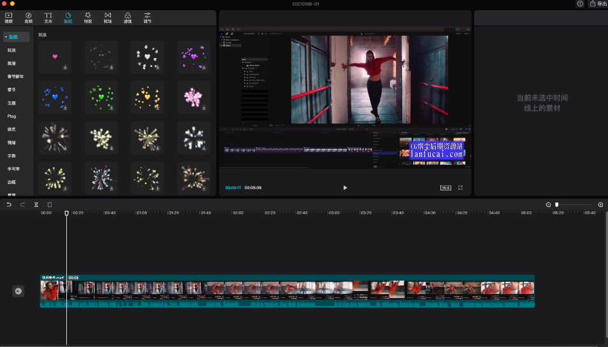Download the blue hearts sticker

coord(65,108)
